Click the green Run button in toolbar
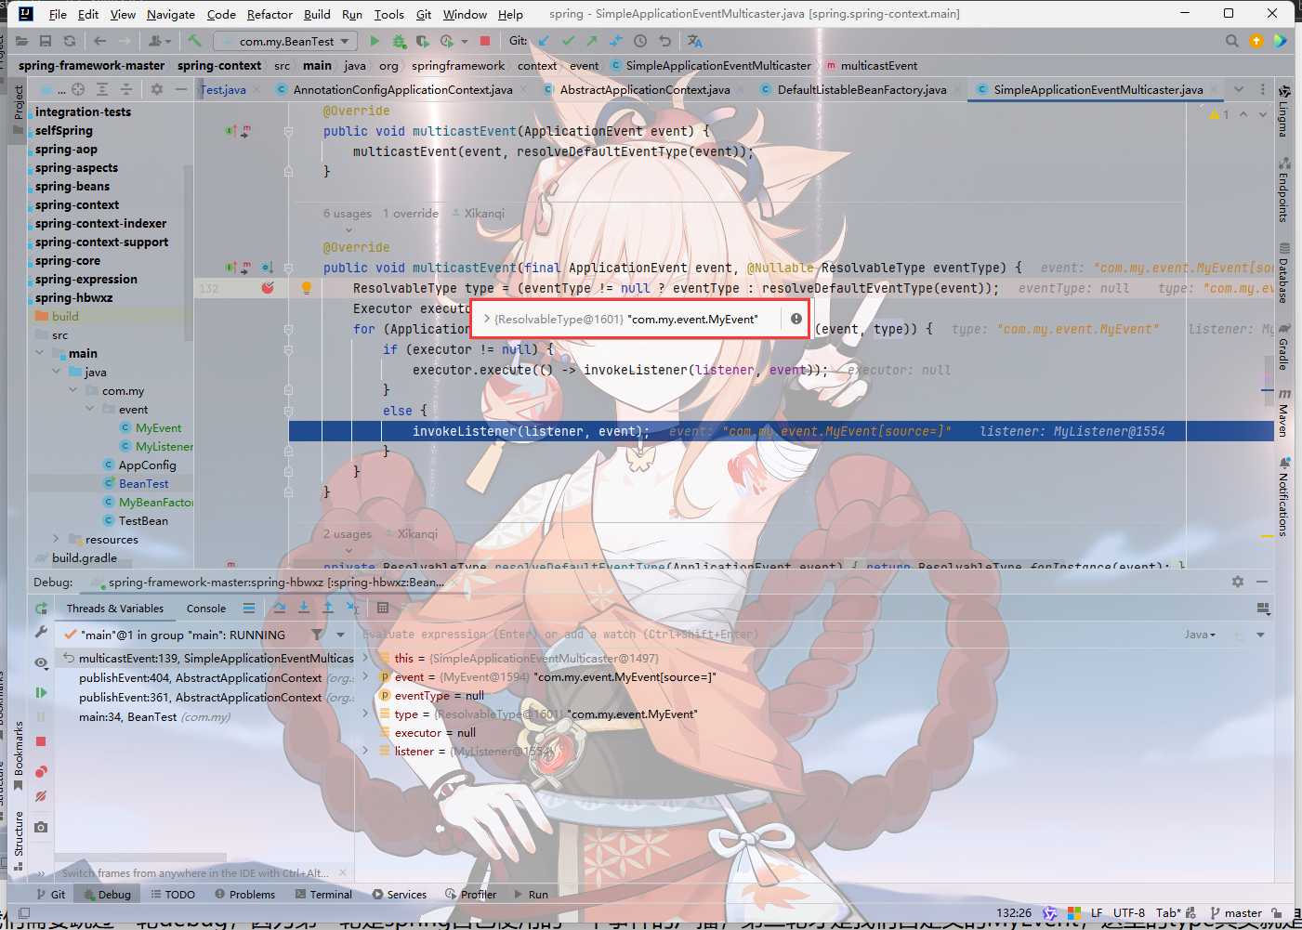The height and width of the screenshot is (930, 1302). pos(375,41)
